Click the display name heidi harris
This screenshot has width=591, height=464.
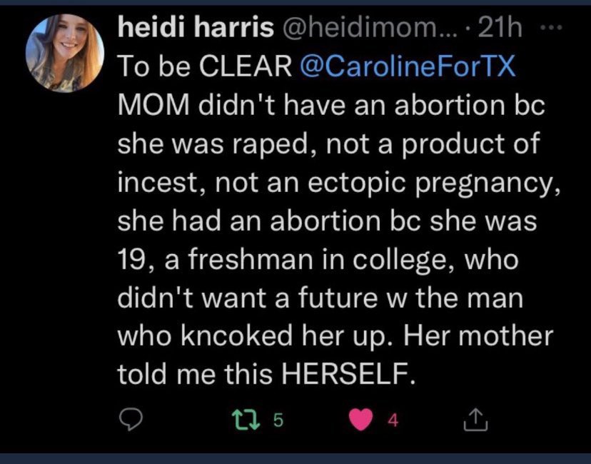[196, 28]
